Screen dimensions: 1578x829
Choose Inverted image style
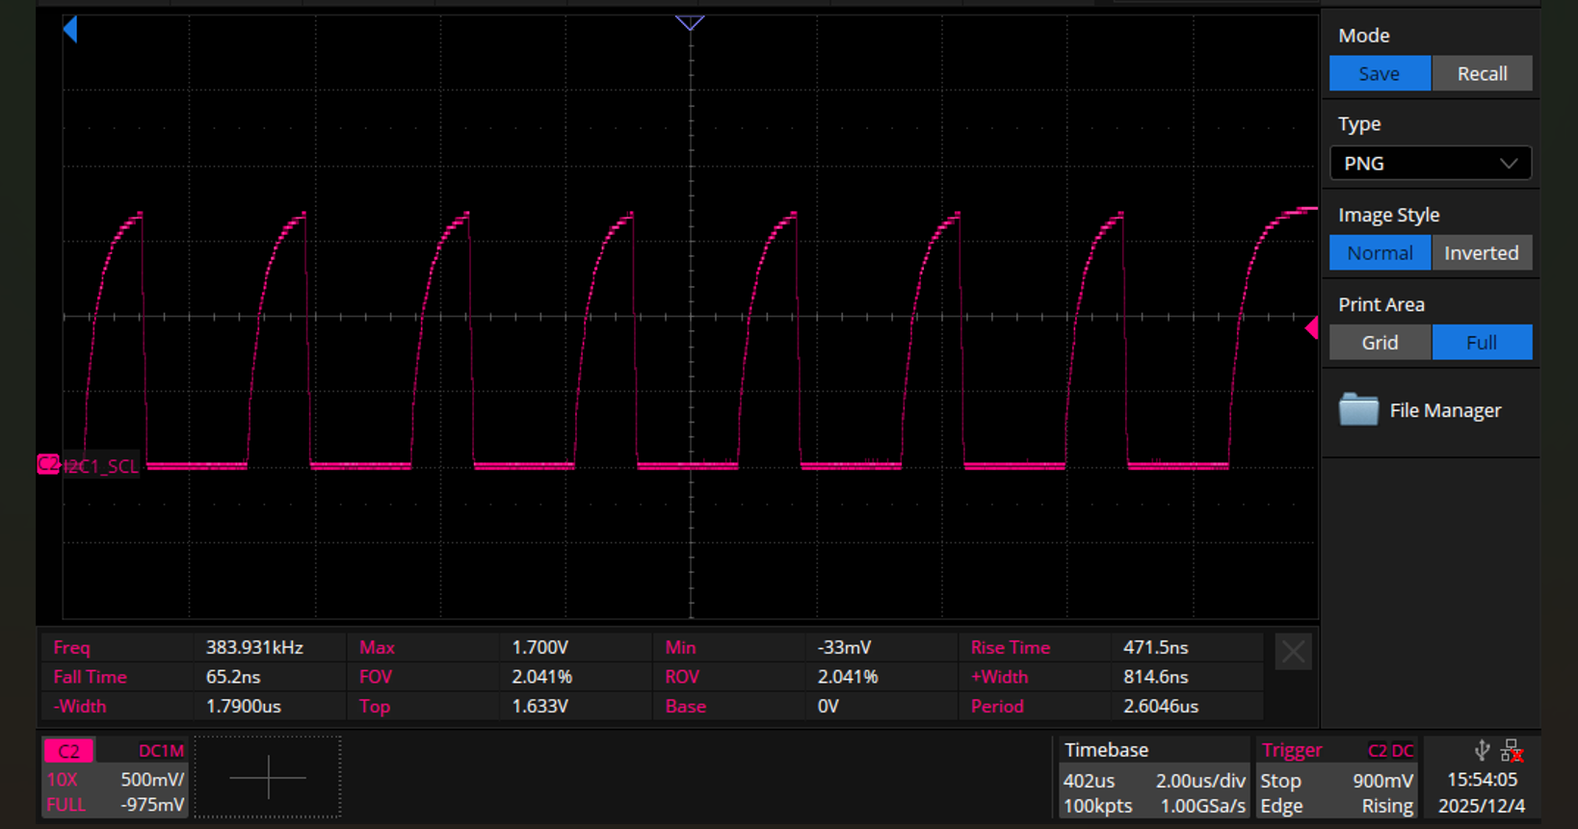point(1482,253)
